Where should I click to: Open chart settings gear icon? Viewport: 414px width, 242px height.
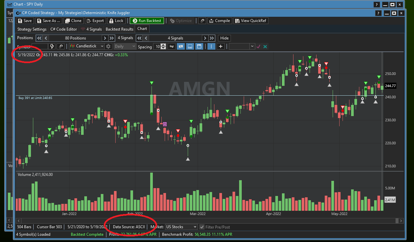[109, 46]
